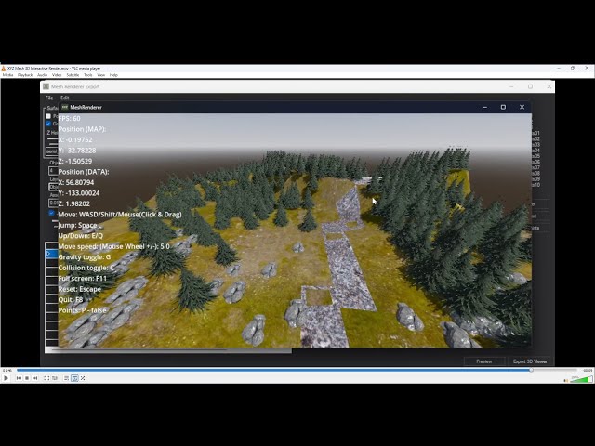Image resolution: width=595 pixels, height=446 pixels.
Task: Click the VLC seek bar handle
Action: [x=531, y=370]
